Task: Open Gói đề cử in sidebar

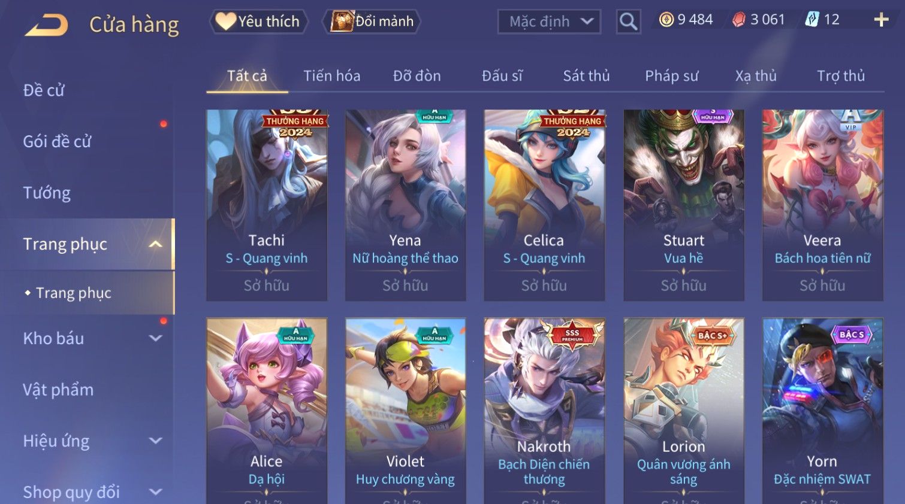Action: [x=57, y=141]
